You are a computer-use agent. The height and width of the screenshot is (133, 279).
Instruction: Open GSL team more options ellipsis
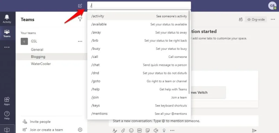(80, 42)
